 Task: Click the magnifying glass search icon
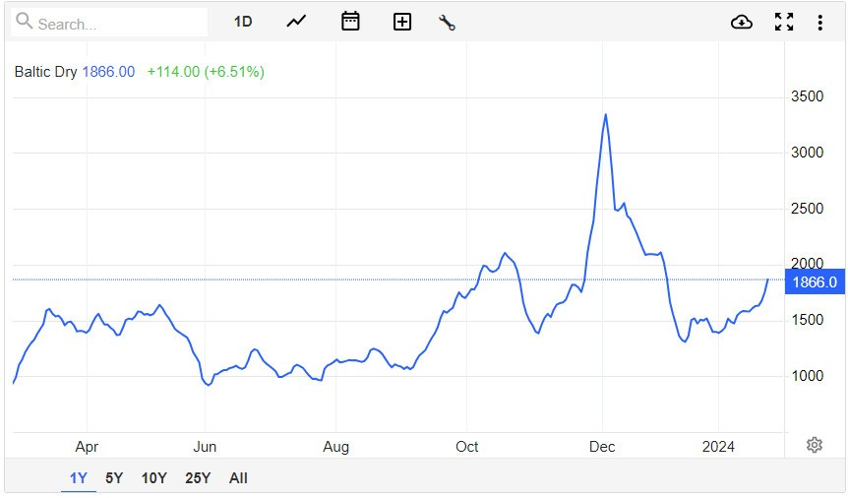pos(24,22)
